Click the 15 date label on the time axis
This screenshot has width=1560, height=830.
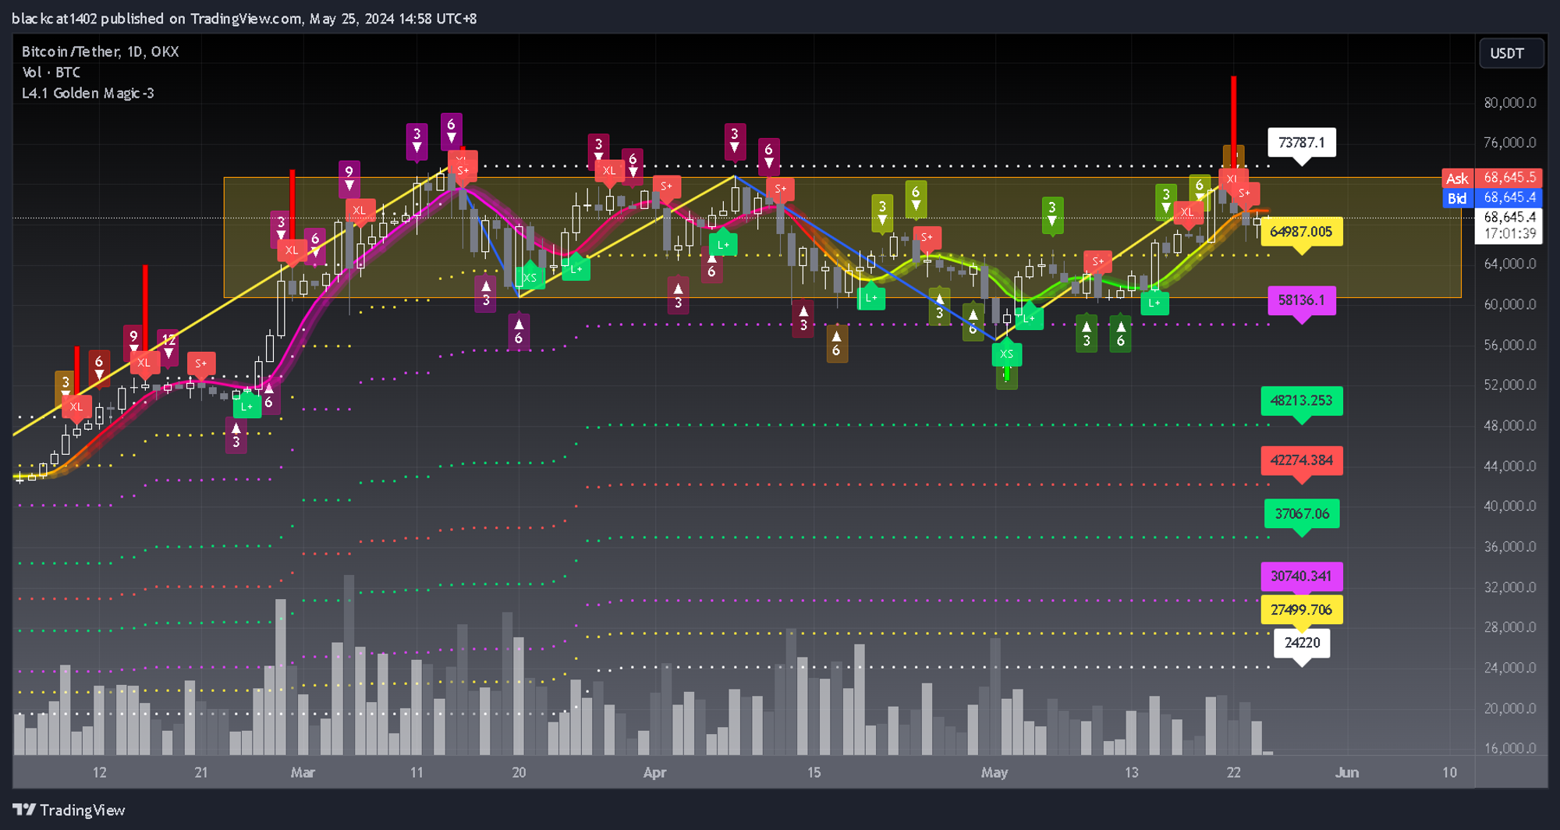pyautogui.click(x=814, y=773)
